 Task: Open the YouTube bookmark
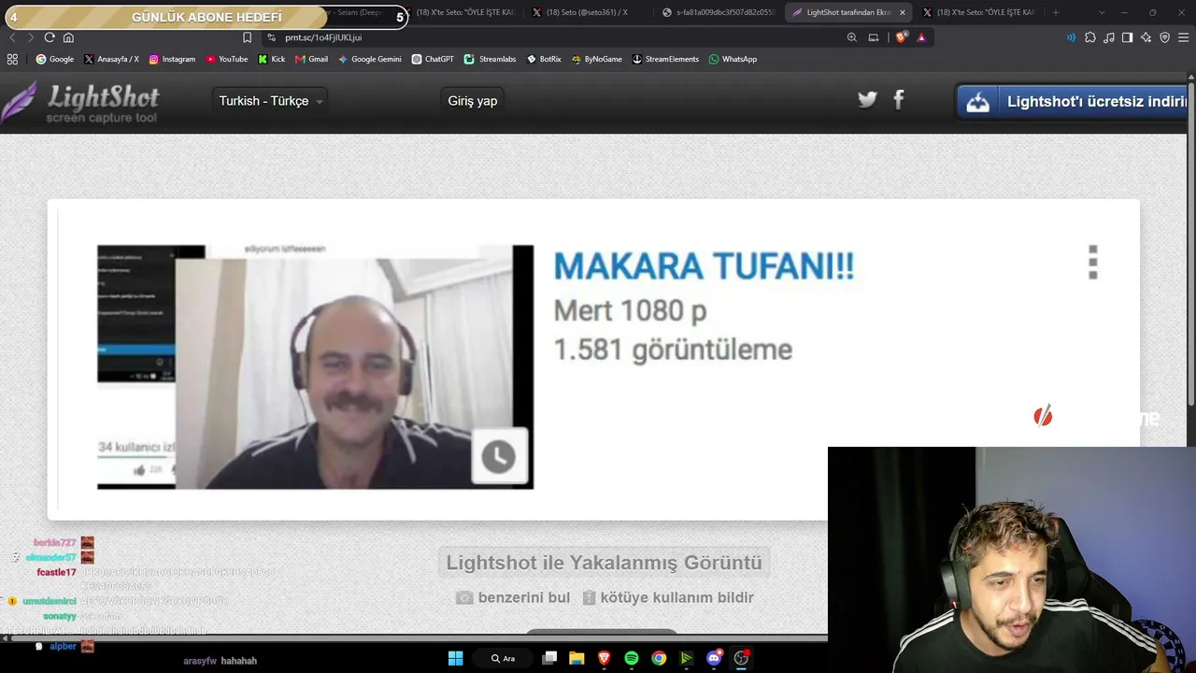(x=227, y=59)
